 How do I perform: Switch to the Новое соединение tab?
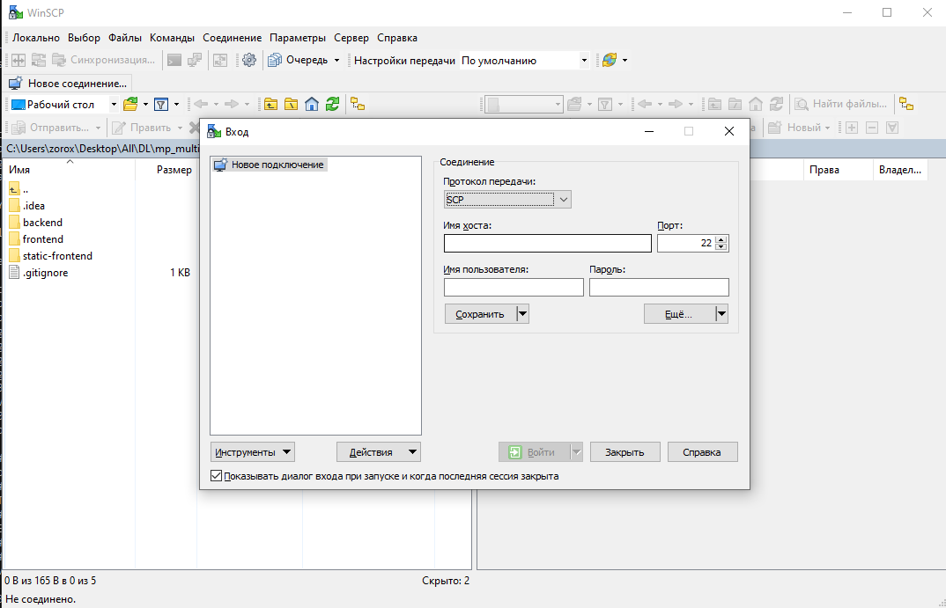pos(68,84)
